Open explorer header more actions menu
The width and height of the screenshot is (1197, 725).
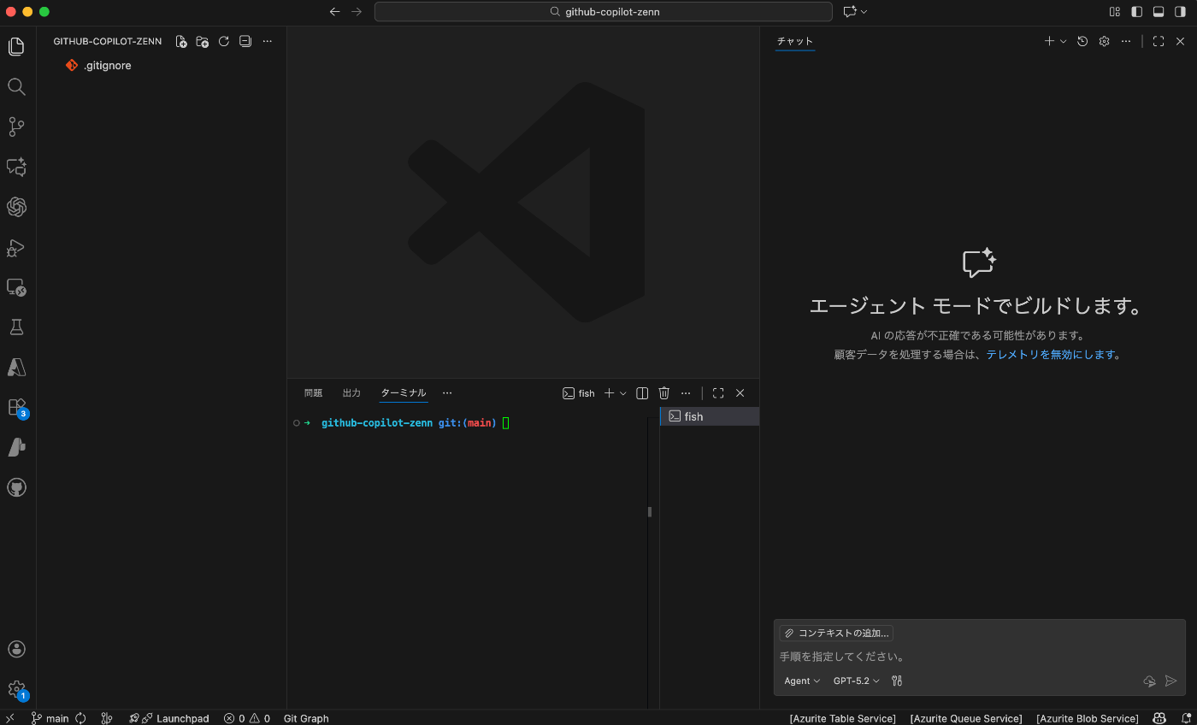click(267, 41)
